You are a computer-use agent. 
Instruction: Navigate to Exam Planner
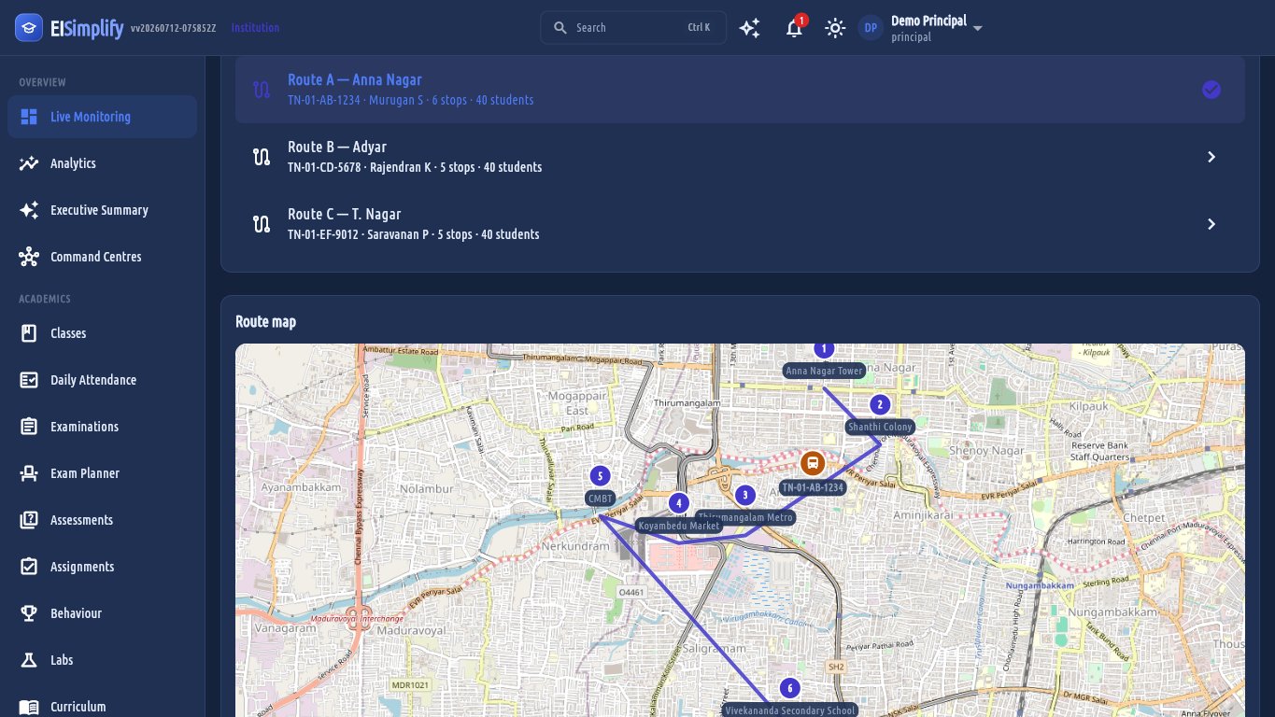click(x=102, y=473)
